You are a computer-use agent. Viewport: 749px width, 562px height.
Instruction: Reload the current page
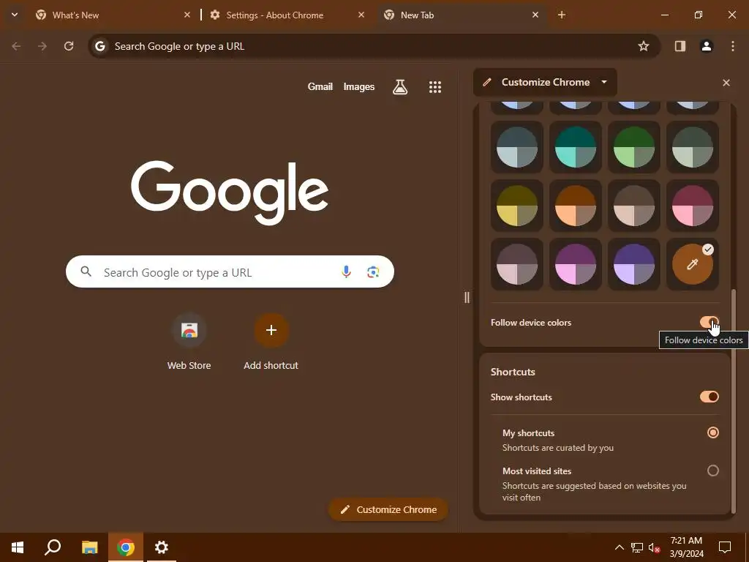pos(69,46)
